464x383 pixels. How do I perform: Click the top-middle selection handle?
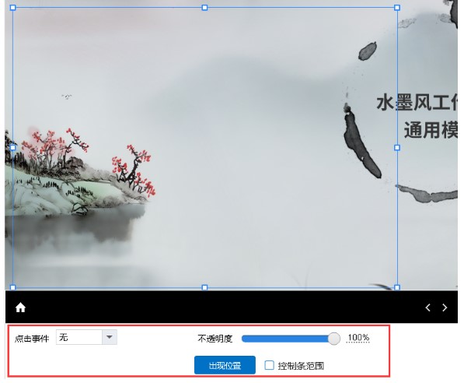pos(204,8)
